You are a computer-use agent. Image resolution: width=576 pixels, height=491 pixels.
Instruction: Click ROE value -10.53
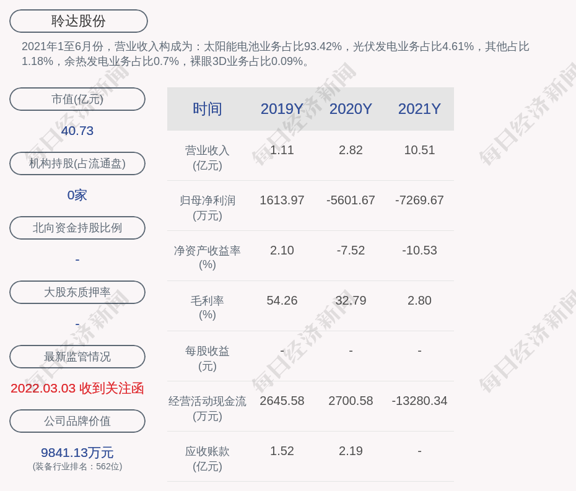pos(419,251)
